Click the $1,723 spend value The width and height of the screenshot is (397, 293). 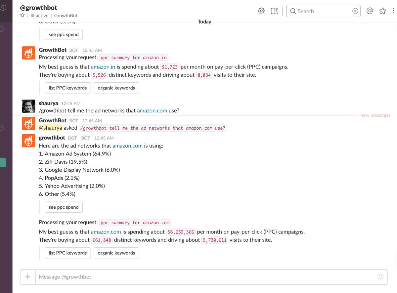(170, 67)
